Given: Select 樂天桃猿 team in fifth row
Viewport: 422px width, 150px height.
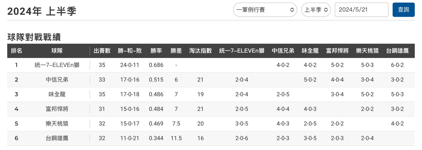Looking at the screenshot, I should click(57, 124).
